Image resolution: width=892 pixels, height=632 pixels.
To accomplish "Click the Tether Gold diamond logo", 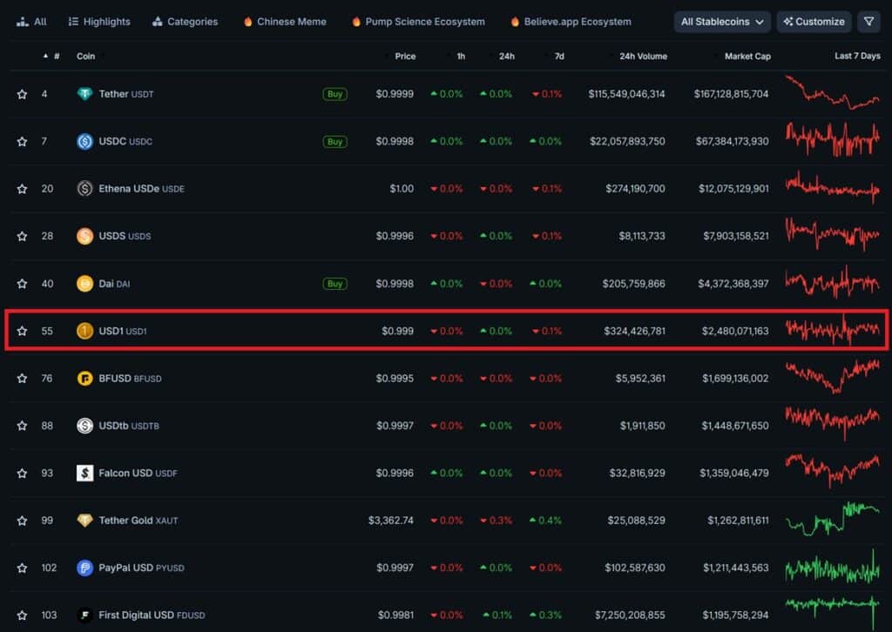I will tap(84, 520).
